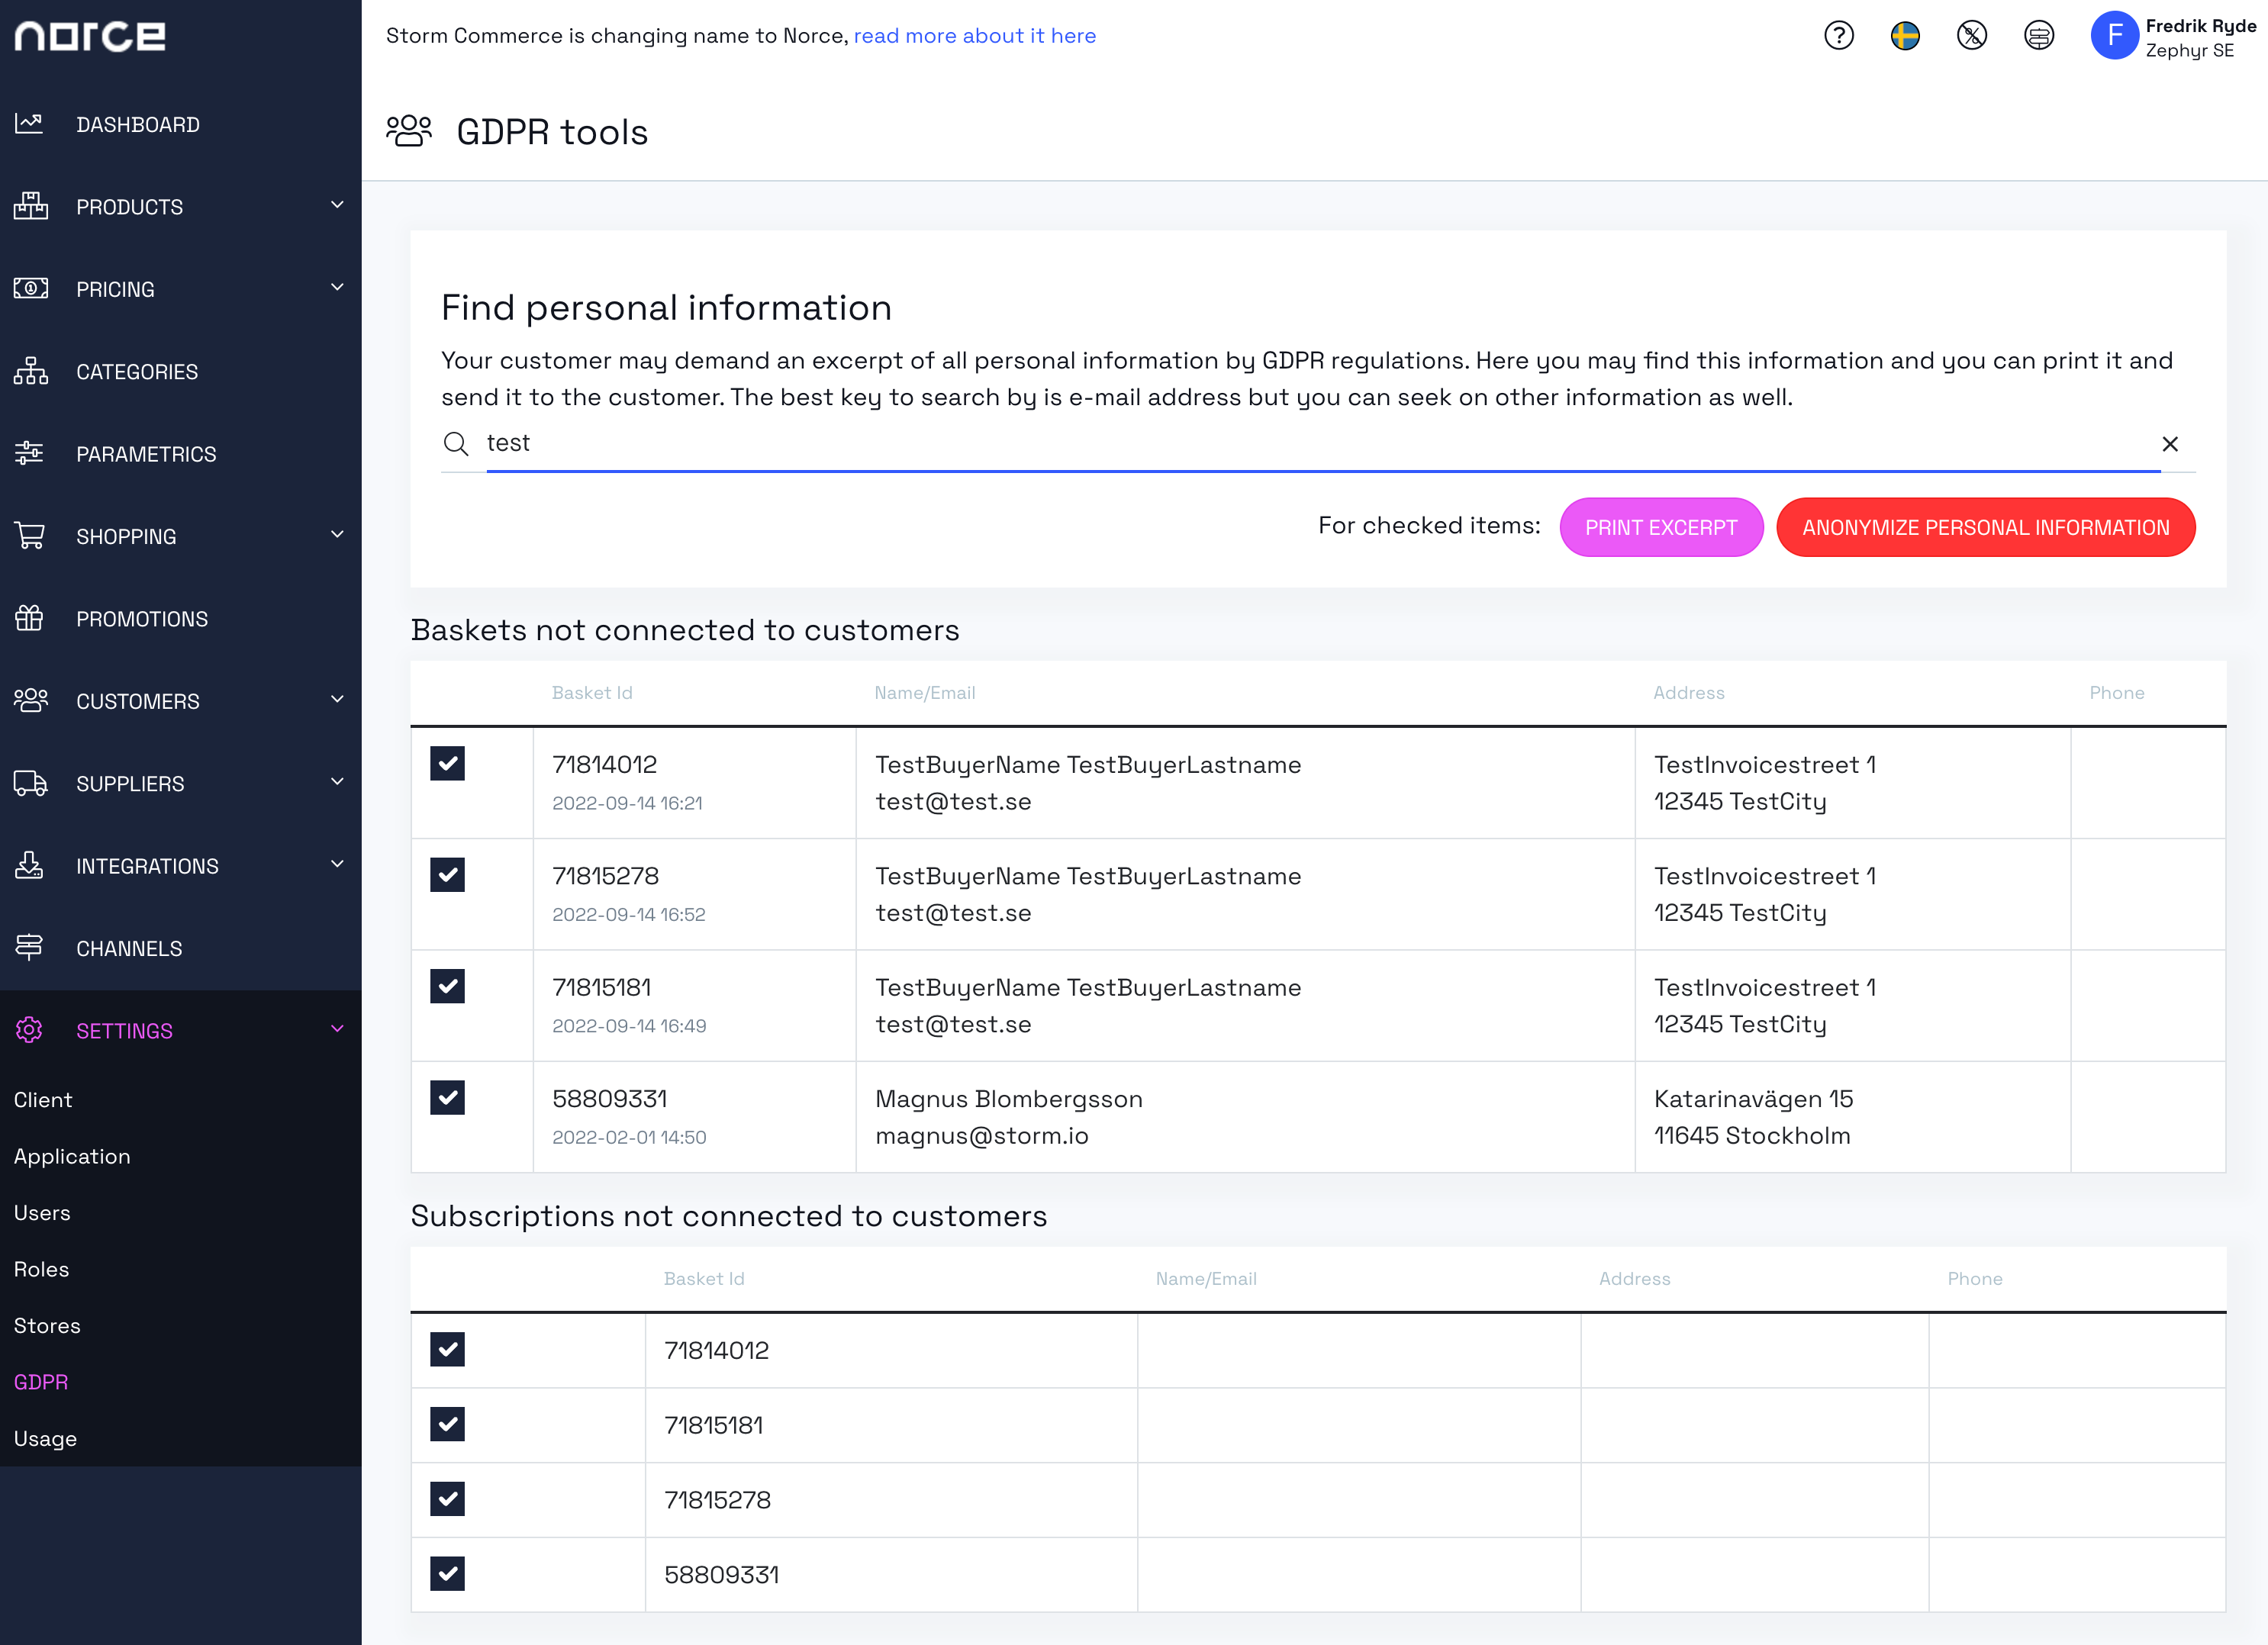
Task: Click the Integrations download icon
Action: [x=29, y=865]
